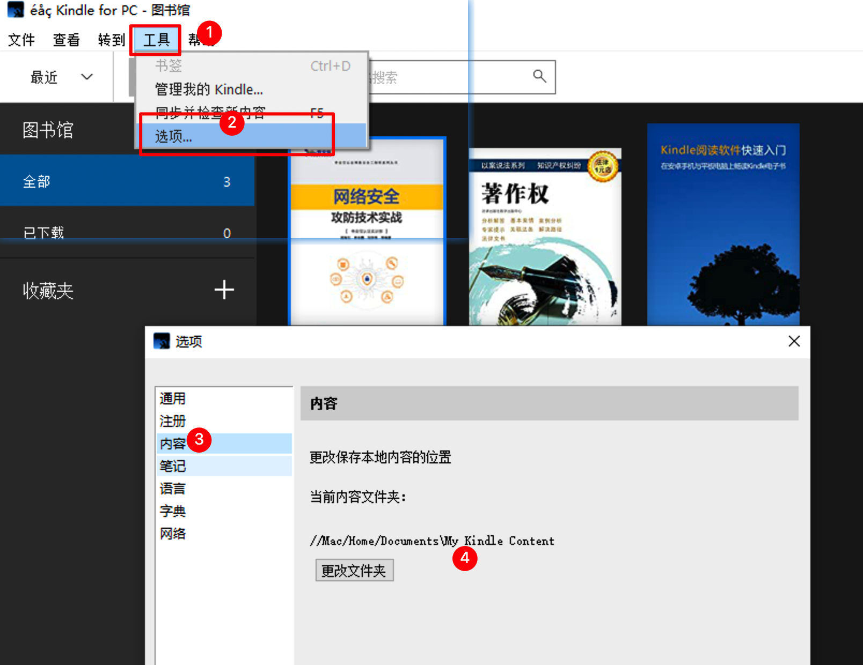Open the 查看 menu
Image resolution: width=863 pixels, height=665 pixels.
[66, 40]
